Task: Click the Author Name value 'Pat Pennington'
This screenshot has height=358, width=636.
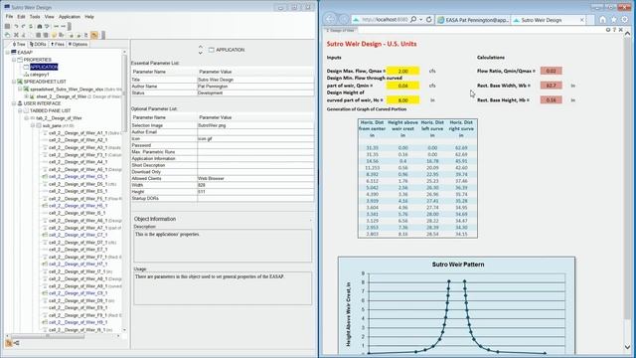Action: tap(255, 87)
